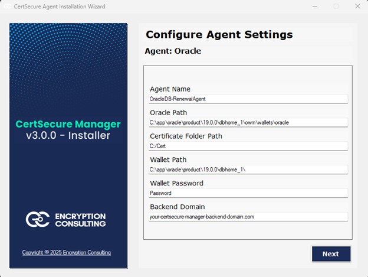Minimize the installation wizard window
This screenshot has height=277, width=368.
coord(315,6)
